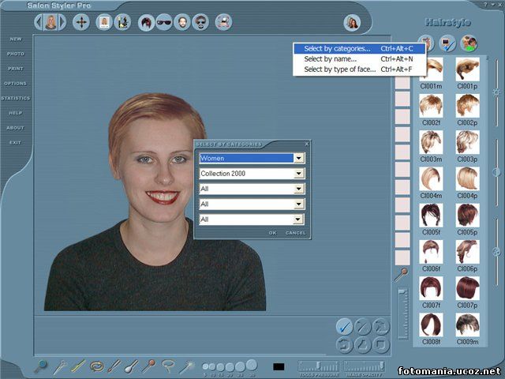Click the user portrait icon at top right
The image size is (505, 379).
coord(352,23)
